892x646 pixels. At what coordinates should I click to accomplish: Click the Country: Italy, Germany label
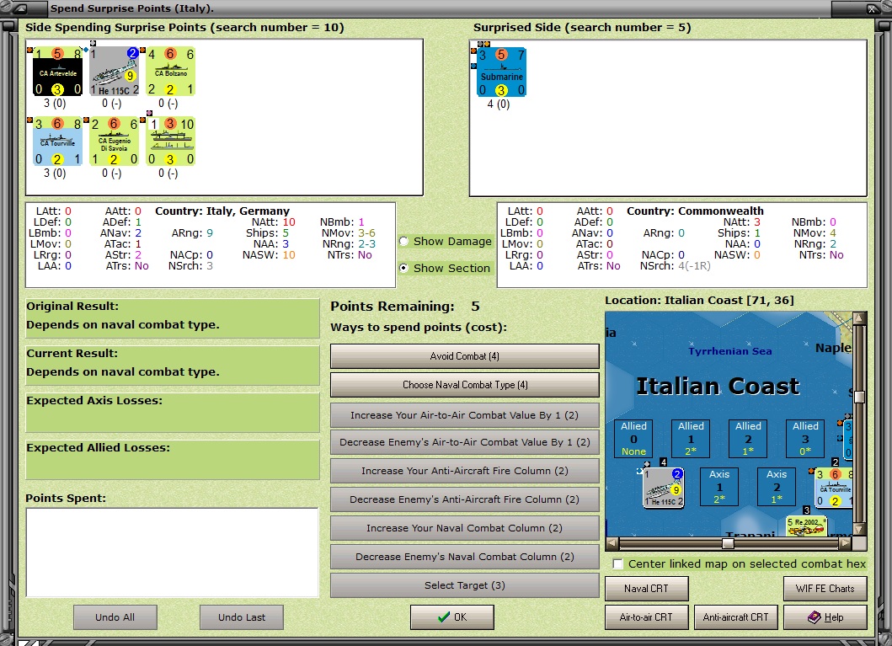[x=222, y=211]
